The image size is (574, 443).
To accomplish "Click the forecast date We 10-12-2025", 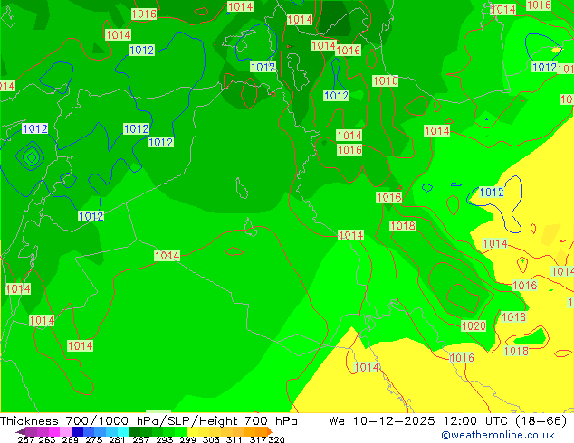I will click(382, 421).
